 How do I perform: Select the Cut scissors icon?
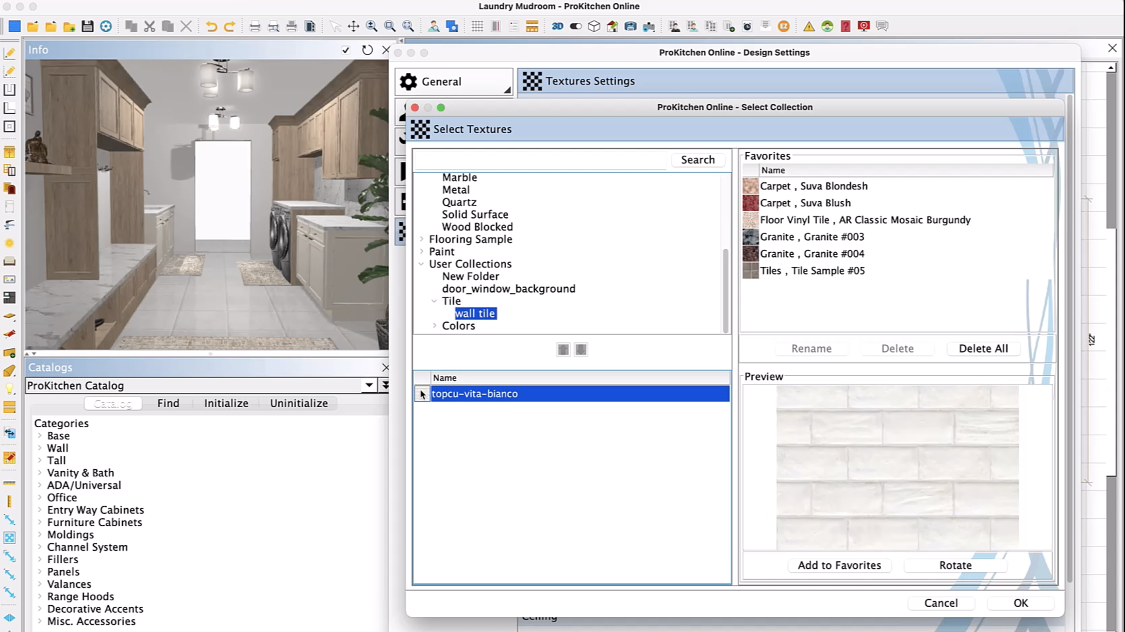pyautogui.click(x=149, y=26)
